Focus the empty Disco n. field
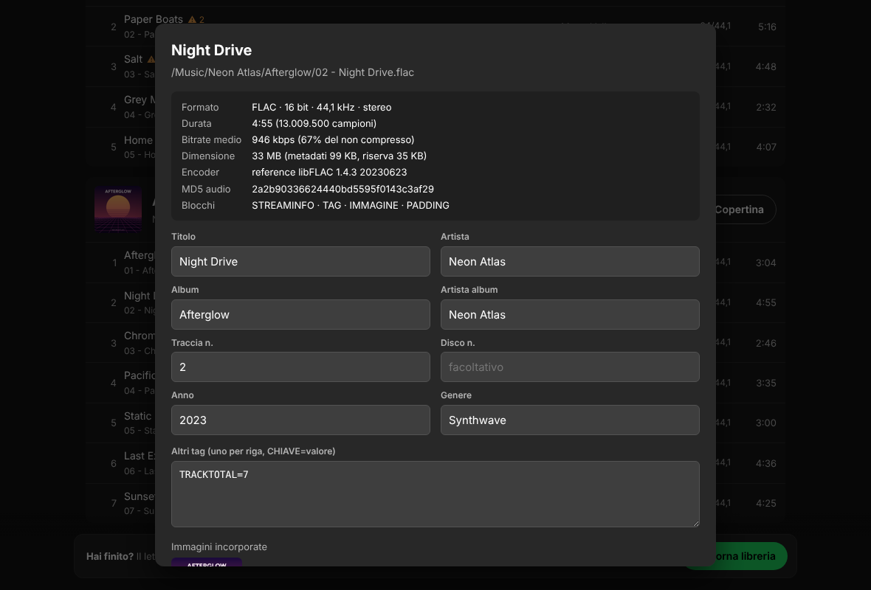 570,367
